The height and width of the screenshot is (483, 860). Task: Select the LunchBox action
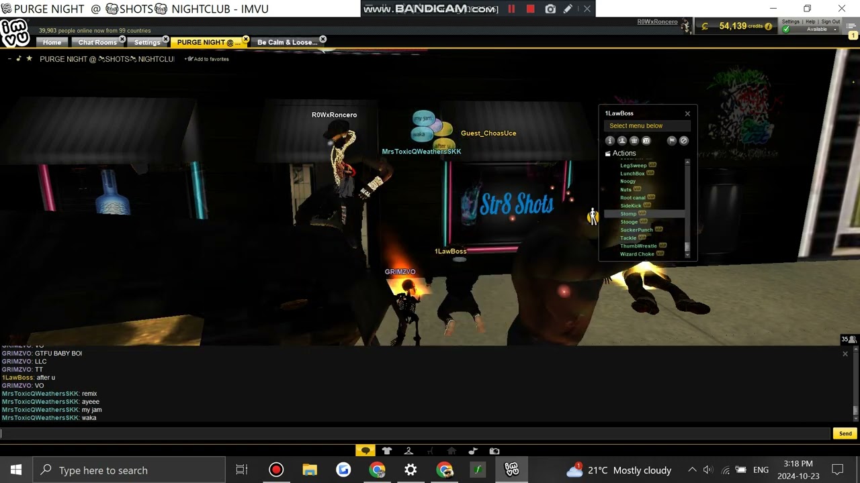tap(632, 173)
